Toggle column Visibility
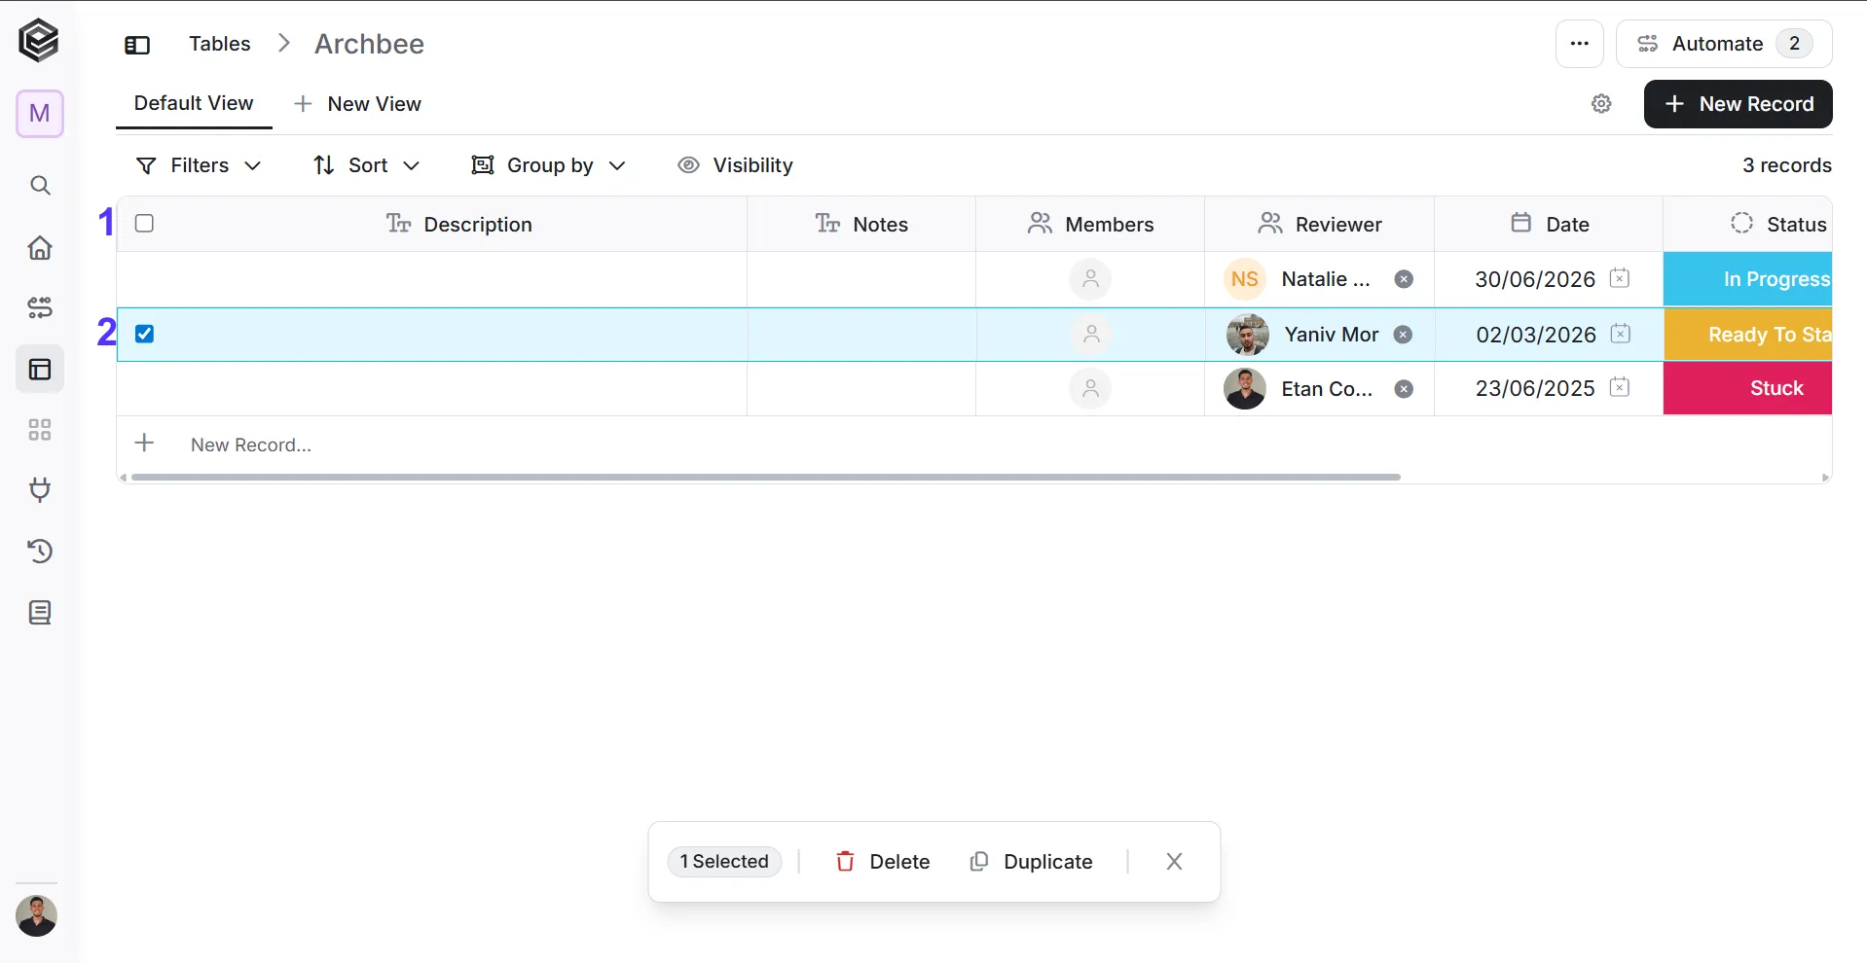Image resolution: width=1867 pixels, height=963 pixels. point(735,165)
